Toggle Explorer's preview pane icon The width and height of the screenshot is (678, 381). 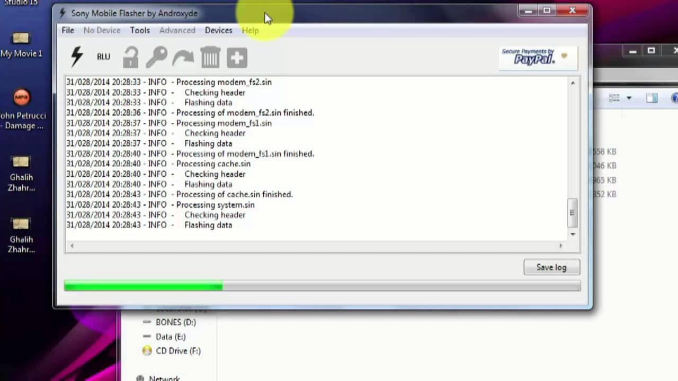(652, 98)
